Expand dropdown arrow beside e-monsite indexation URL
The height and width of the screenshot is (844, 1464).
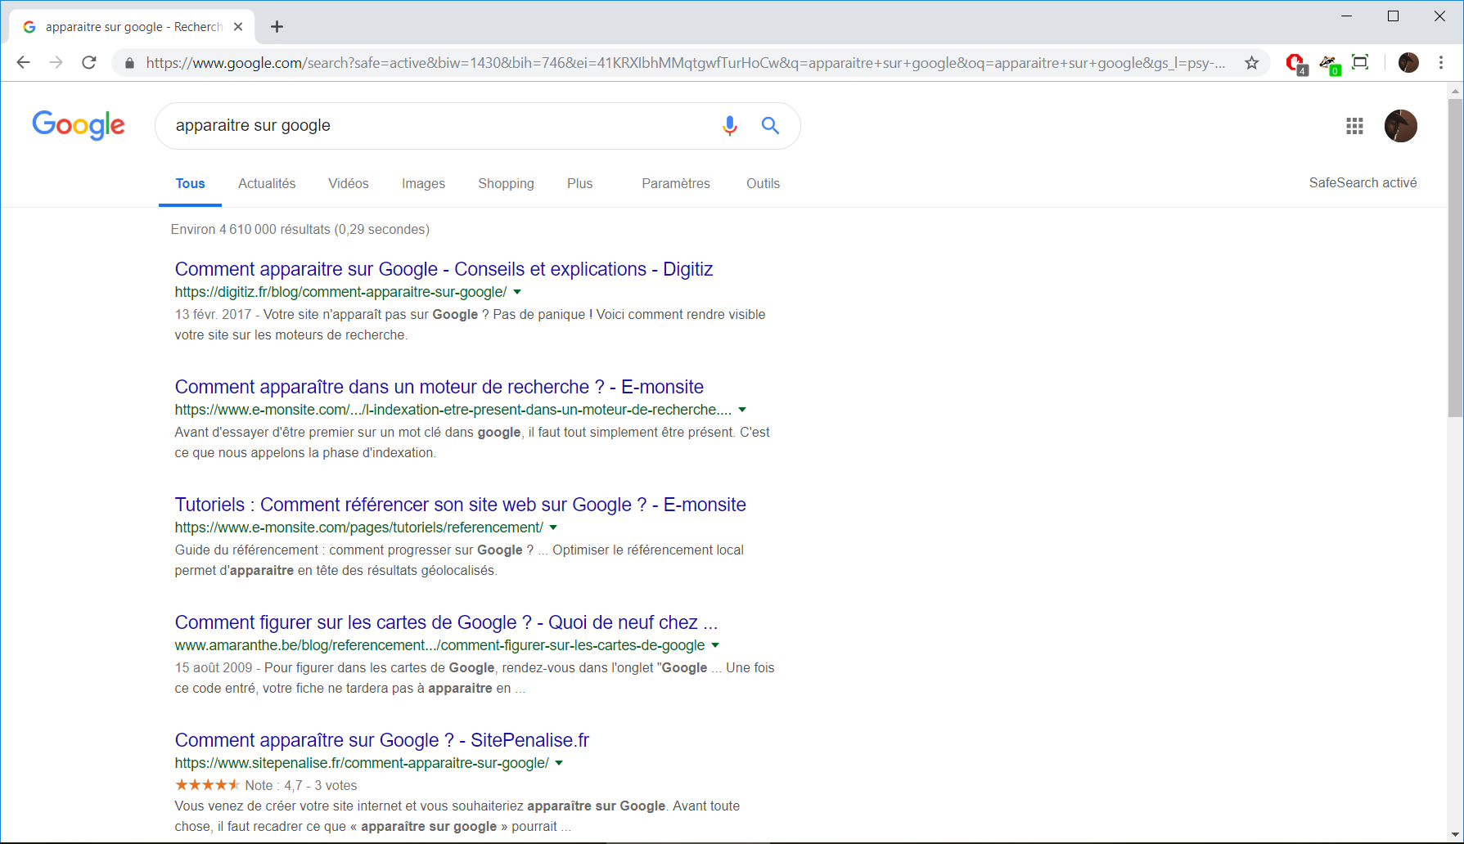(x=742, y=410)
